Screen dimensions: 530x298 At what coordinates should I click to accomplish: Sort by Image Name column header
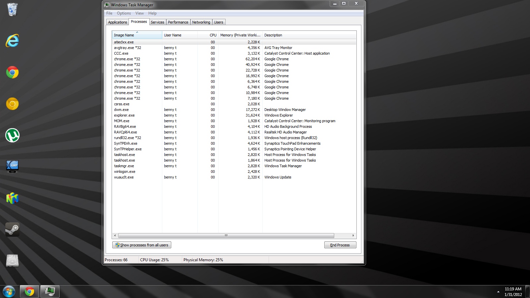(137, 35)
